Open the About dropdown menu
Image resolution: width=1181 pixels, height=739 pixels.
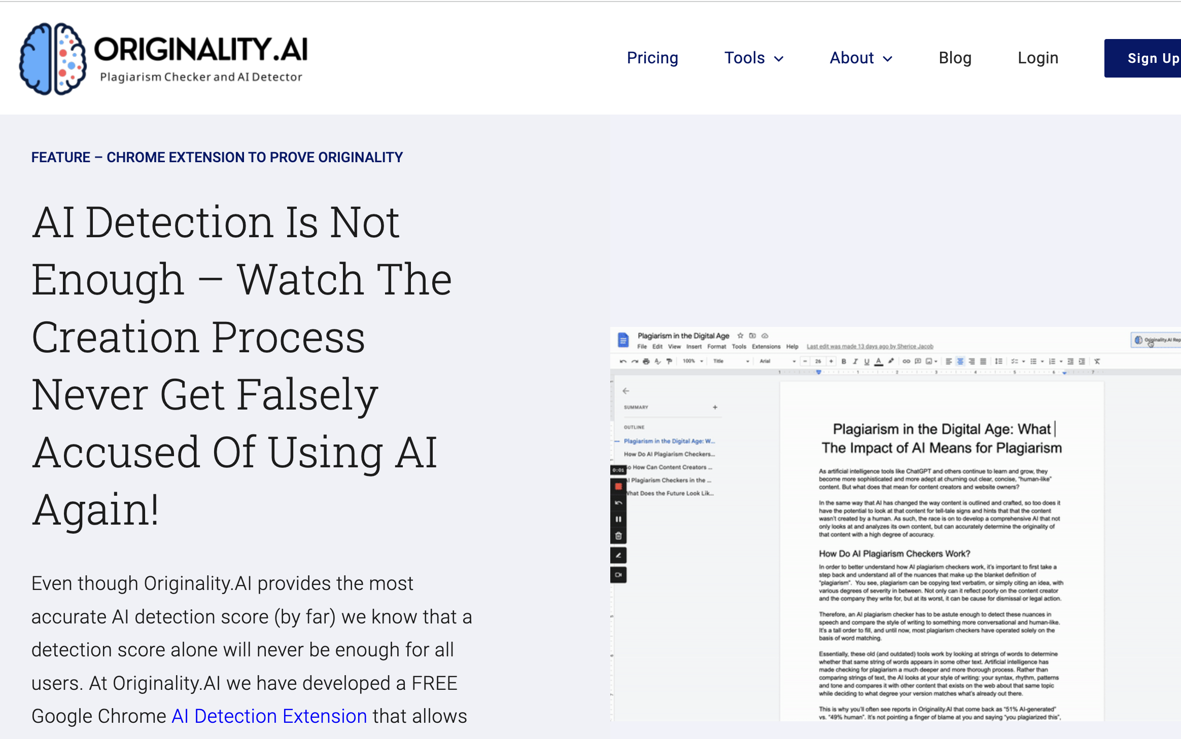click(860, 58)
